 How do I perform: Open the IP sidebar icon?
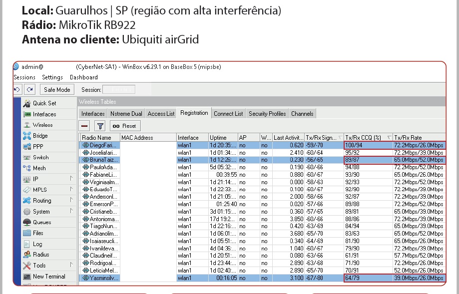click(27, 179)
